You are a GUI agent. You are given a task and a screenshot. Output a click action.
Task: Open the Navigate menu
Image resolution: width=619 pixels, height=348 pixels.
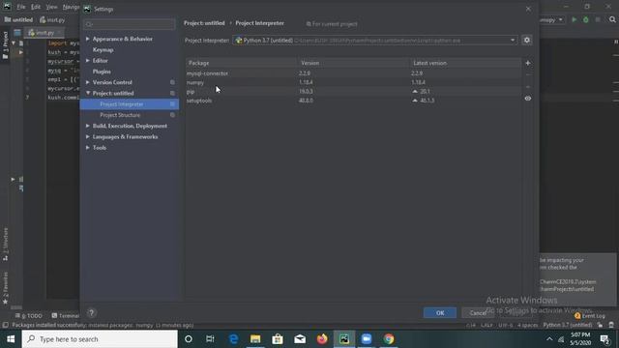(x=71, y=7)
